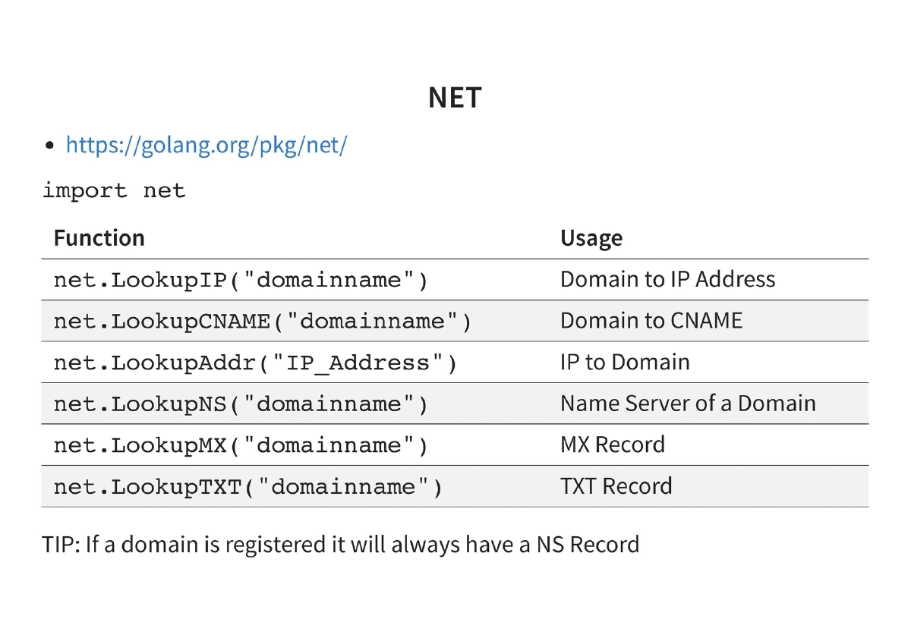
Task: Click the 'TXT Record' usage cell
Action: point(616,485)
